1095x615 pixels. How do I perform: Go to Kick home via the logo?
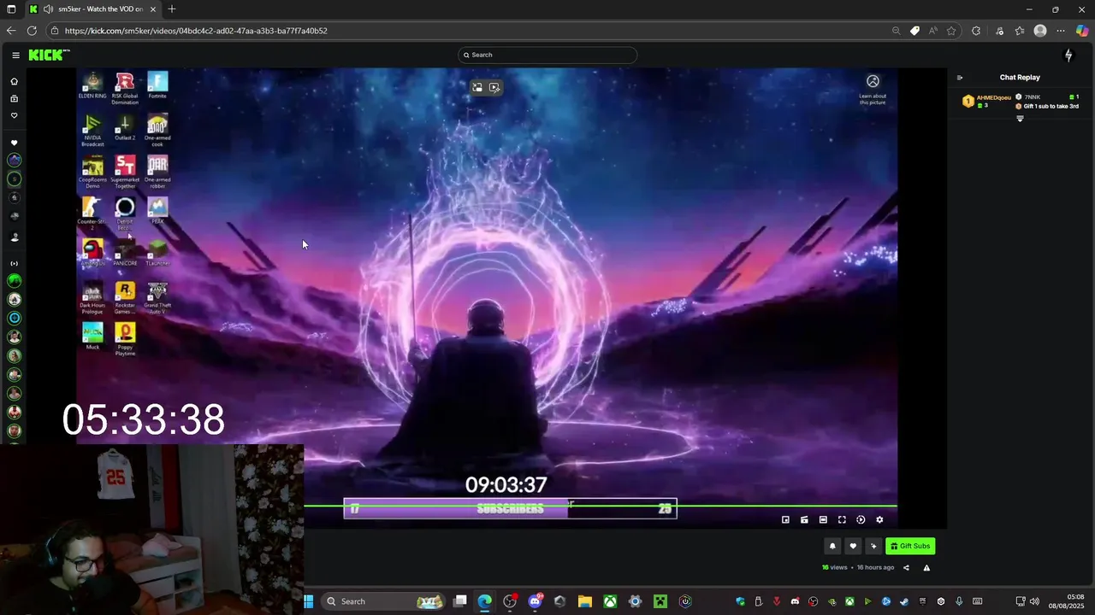49,55
